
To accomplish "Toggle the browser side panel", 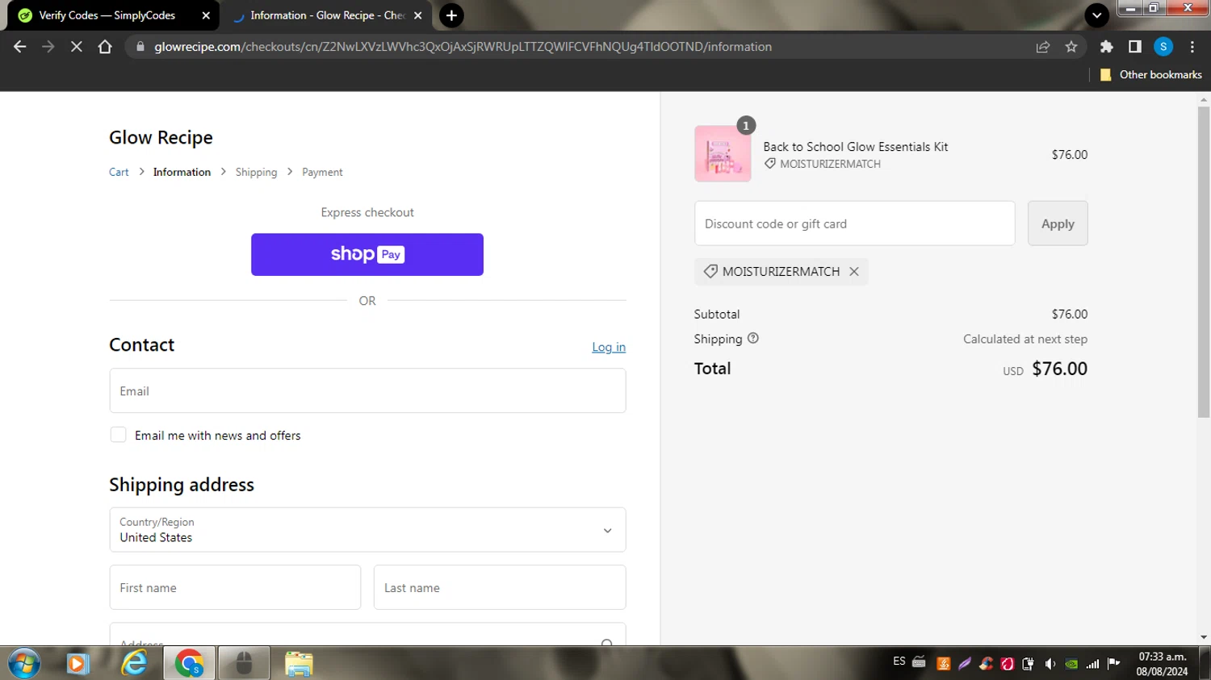I will (1135, 47).
